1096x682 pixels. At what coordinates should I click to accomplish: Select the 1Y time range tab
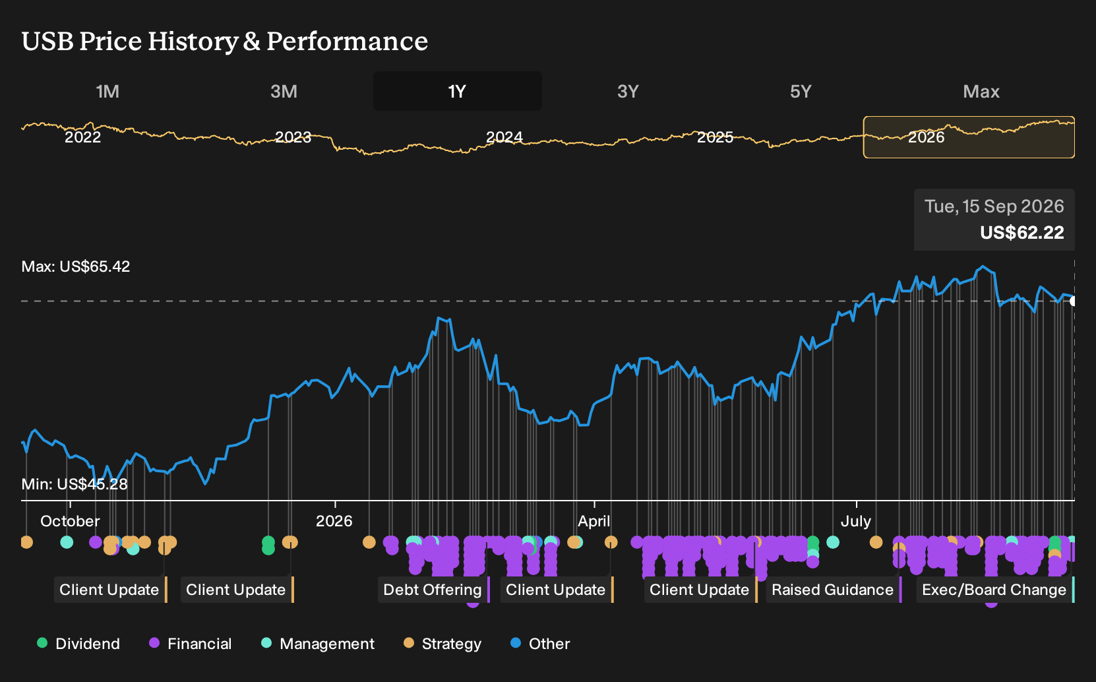pos(457,91)
